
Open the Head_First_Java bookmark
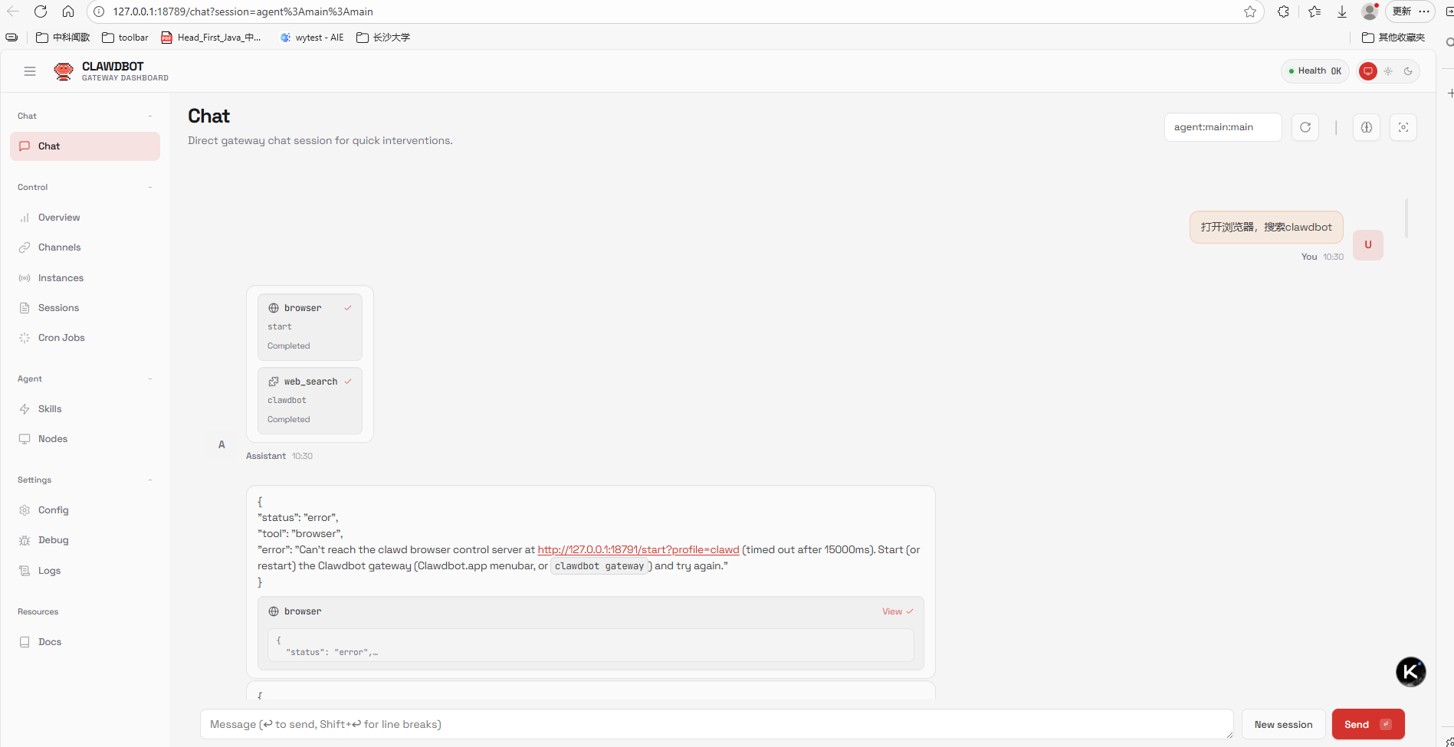[211, 38]
